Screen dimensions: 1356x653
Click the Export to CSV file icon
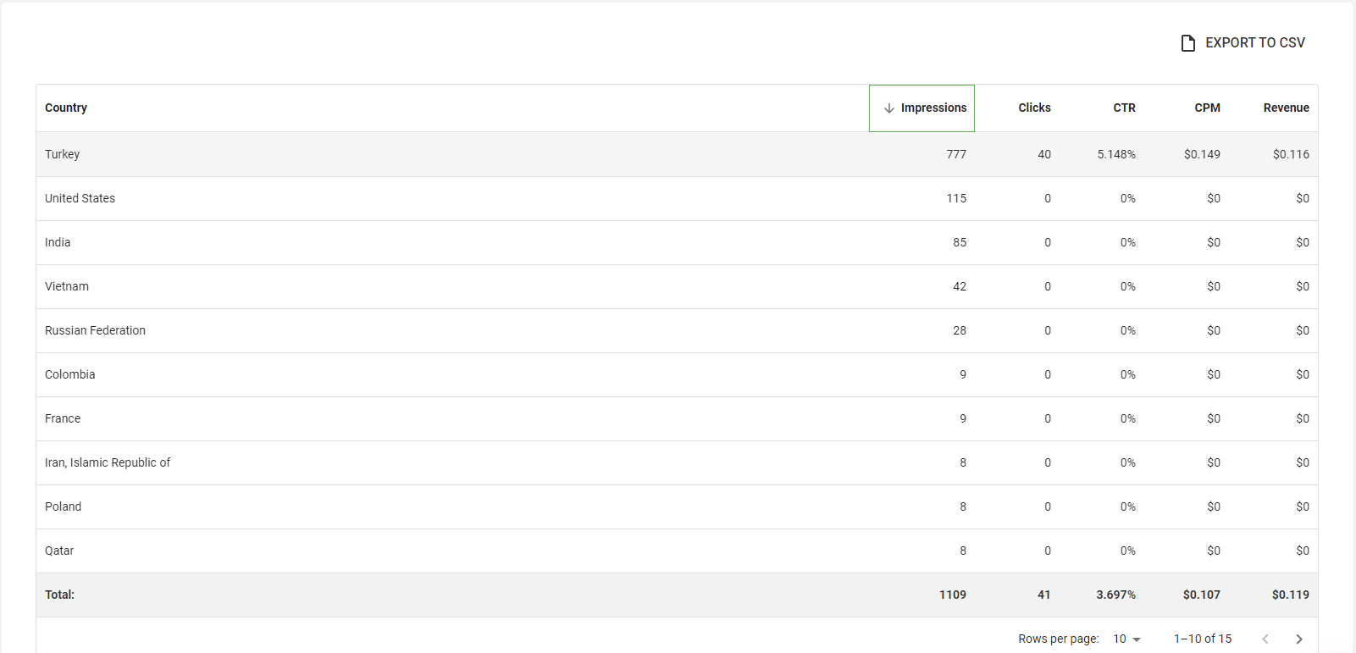[1187, 43]
